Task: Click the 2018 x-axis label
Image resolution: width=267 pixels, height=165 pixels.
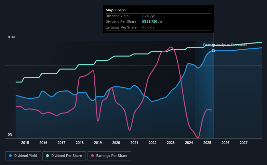Action: point(80,143)
